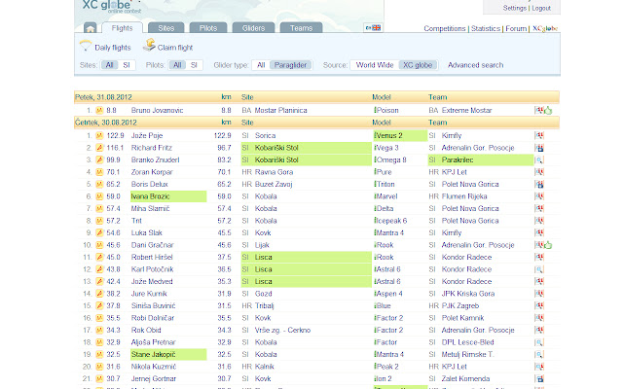Open Claim flight link
Screen dimensions: 623x389
[x=175, y=48]
